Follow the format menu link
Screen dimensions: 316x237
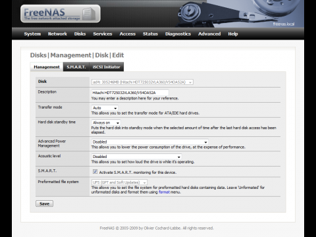click(x=164, y=192)
